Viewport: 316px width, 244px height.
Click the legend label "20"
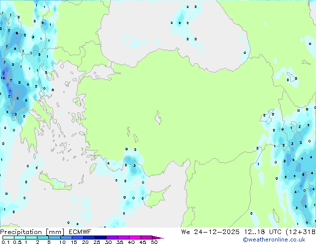click(85, 242)
